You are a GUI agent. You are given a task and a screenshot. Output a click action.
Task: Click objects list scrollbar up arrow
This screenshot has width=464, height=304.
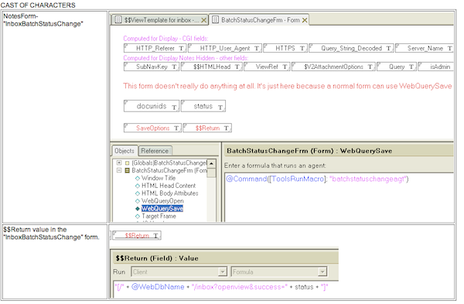click(211, 164)
